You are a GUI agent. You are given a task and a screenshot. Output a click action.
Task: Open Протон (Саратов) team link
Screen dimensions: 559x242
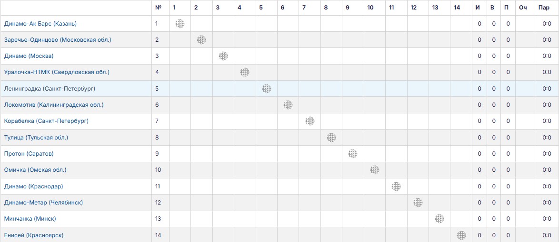pyautogui.click(x=29, y=154)
